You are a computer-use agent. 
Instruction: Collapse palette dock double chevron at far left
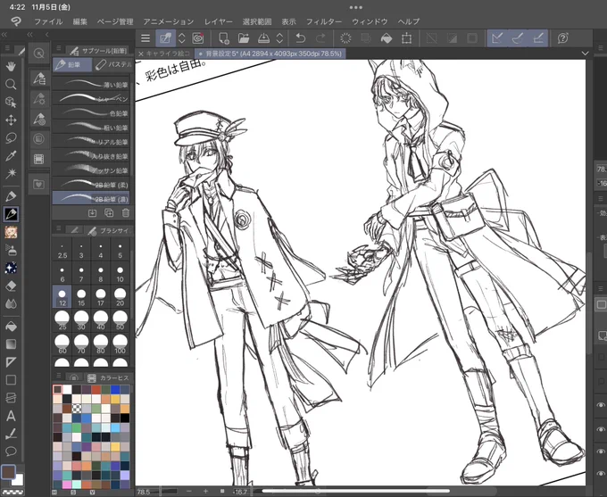click(4, 35)
